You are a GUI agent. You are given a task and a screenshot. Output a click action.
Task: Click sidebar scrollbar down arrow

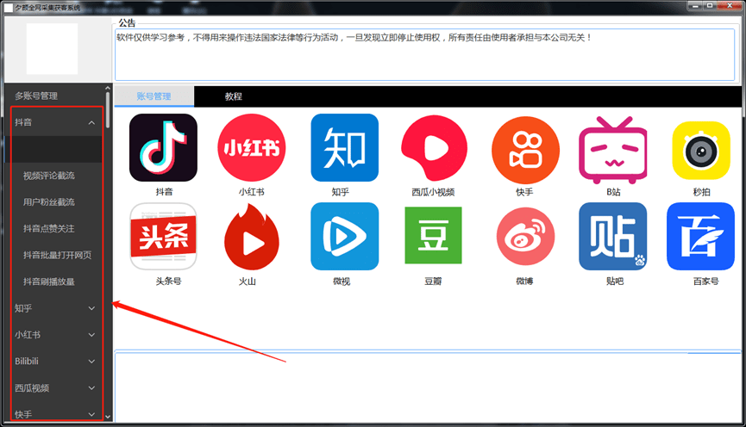coord(108,417)
